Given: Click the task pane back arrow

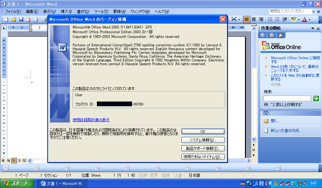Looking at the screenshot, I should tap(263, 35).
